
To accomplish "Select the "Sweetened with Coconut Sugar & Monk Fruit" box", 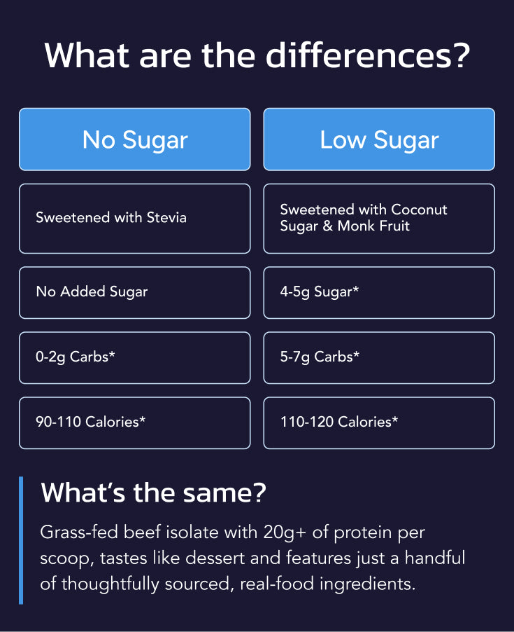I will [379, 218].
